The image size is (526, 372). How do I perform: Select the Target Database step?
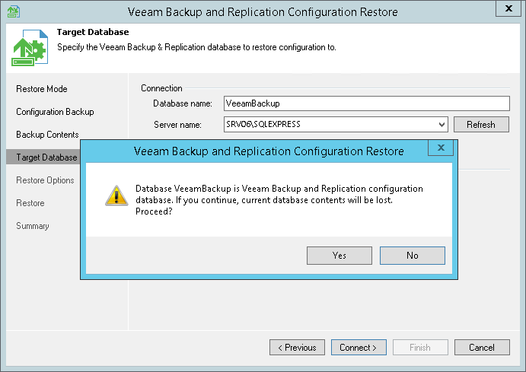[x=44, y=157]
